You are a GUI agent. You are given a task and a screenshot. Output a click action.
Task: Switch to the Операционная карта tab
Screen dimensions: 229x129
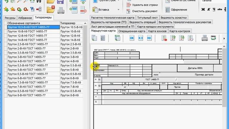132,31
